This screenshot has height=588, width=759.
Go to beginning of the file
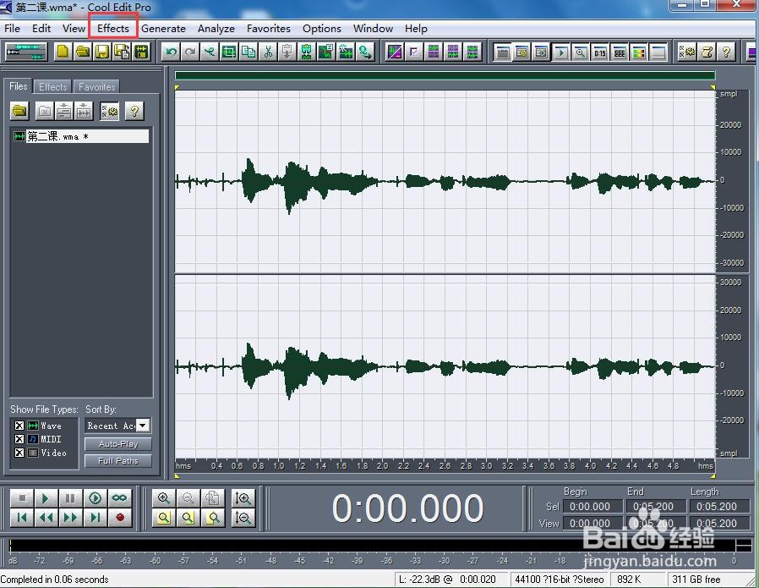(22, 518)
